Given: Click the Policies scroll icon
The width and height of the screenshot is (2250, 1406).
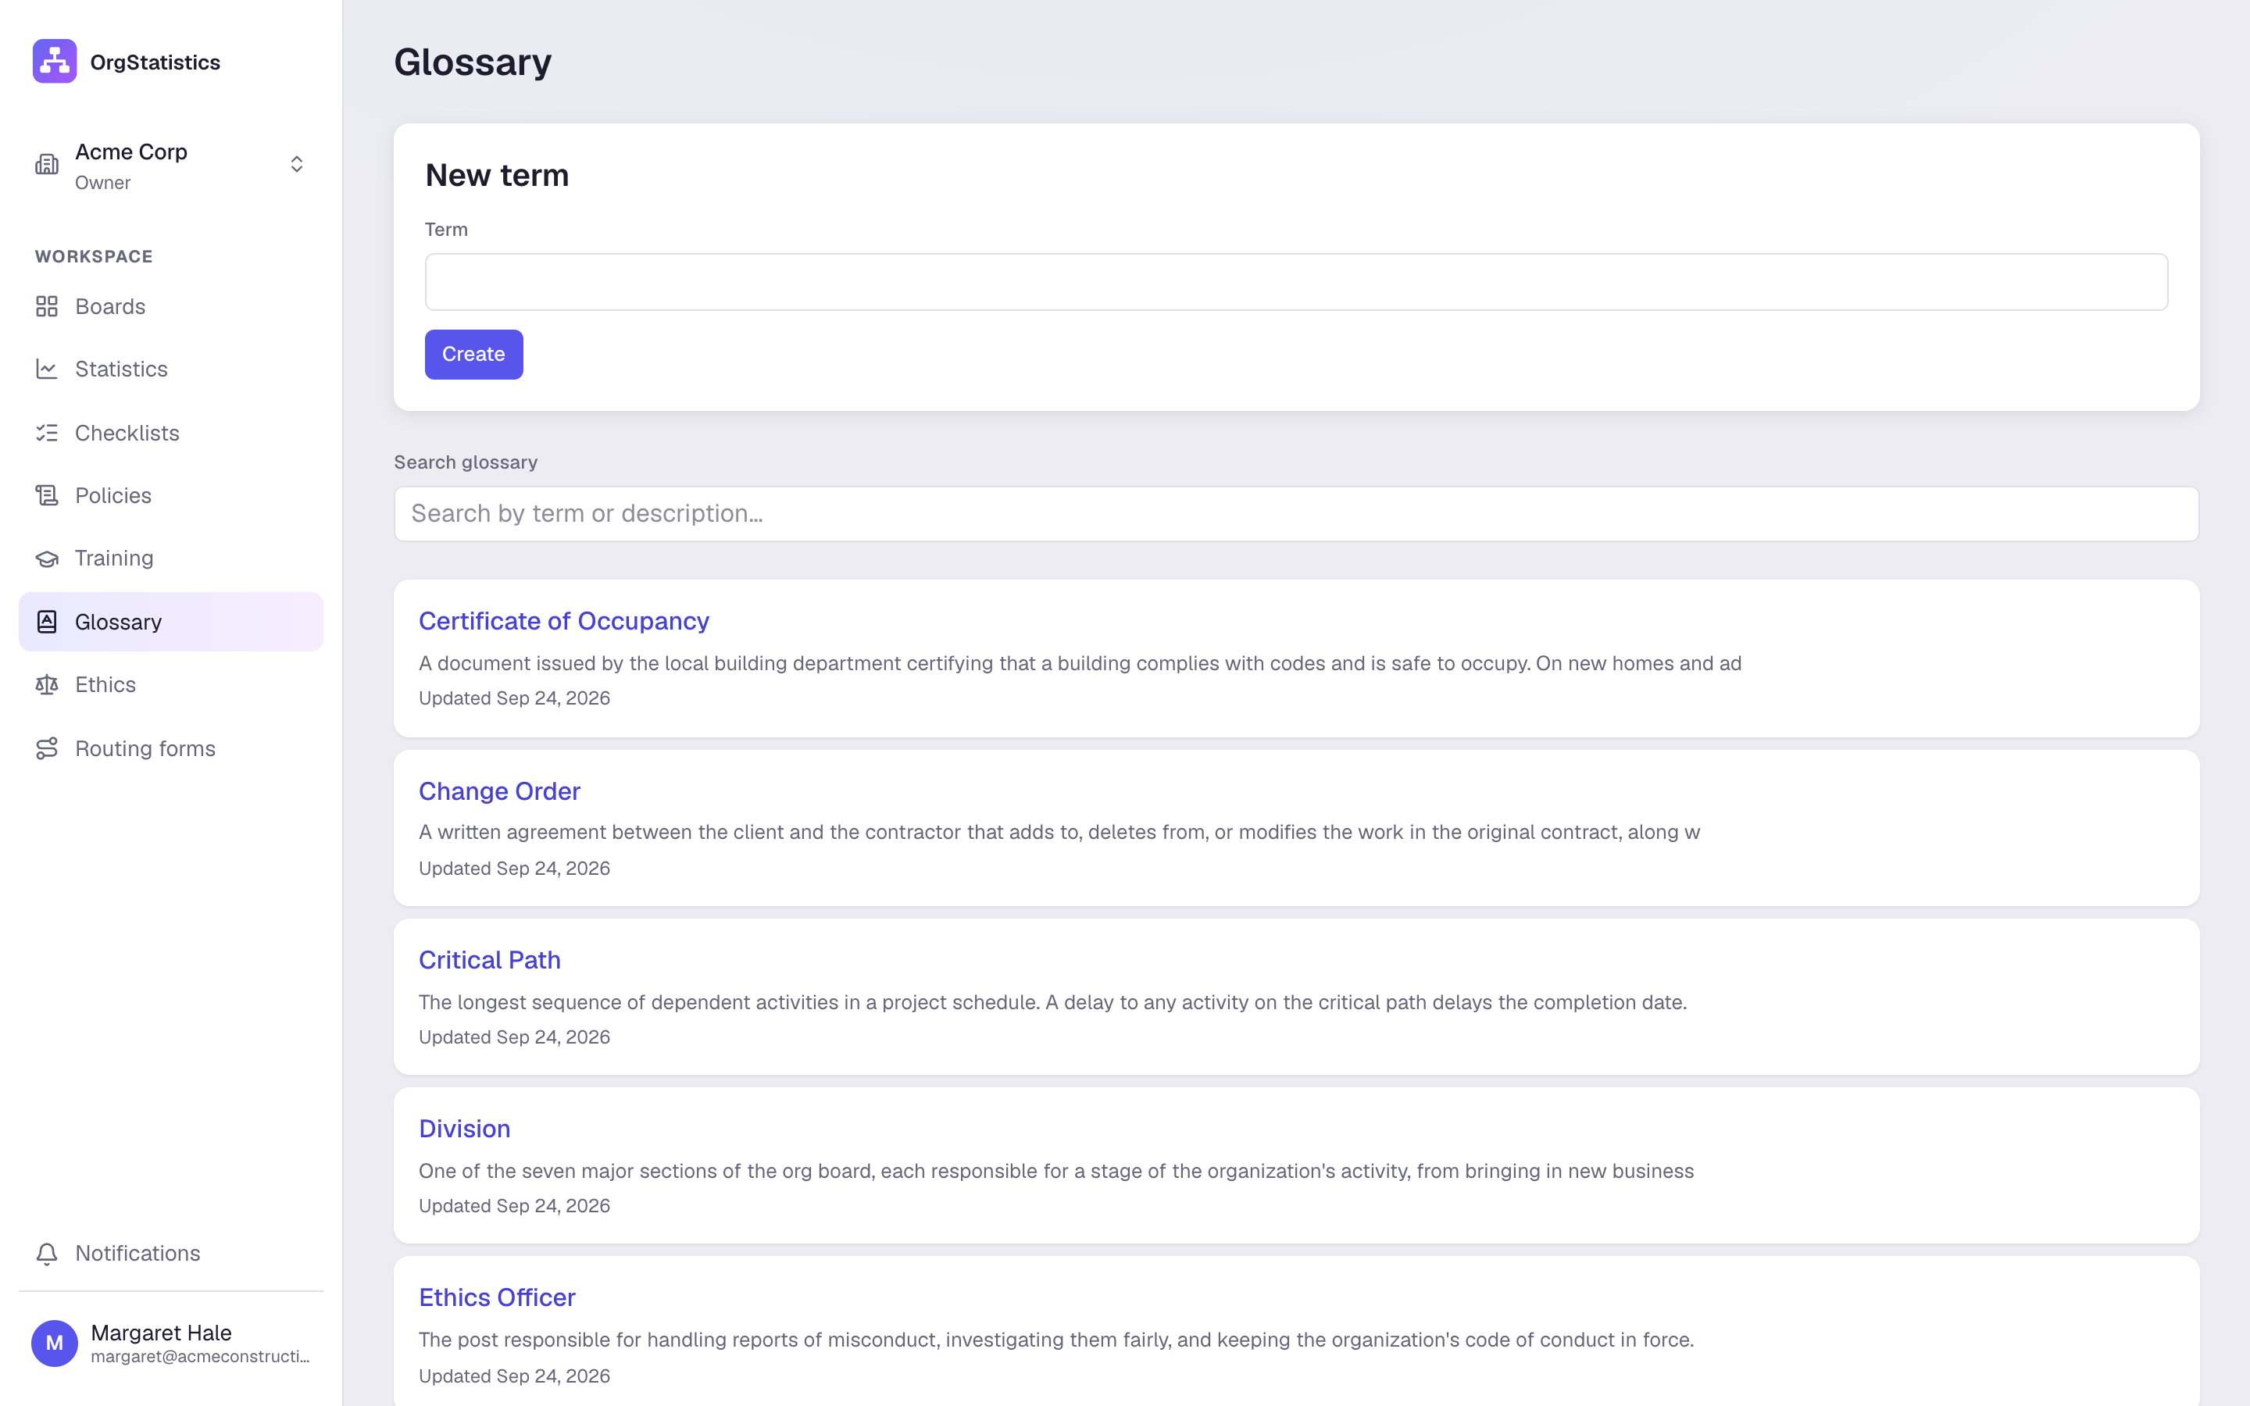Looking at the screenshot, I should [x=47, y=496].
